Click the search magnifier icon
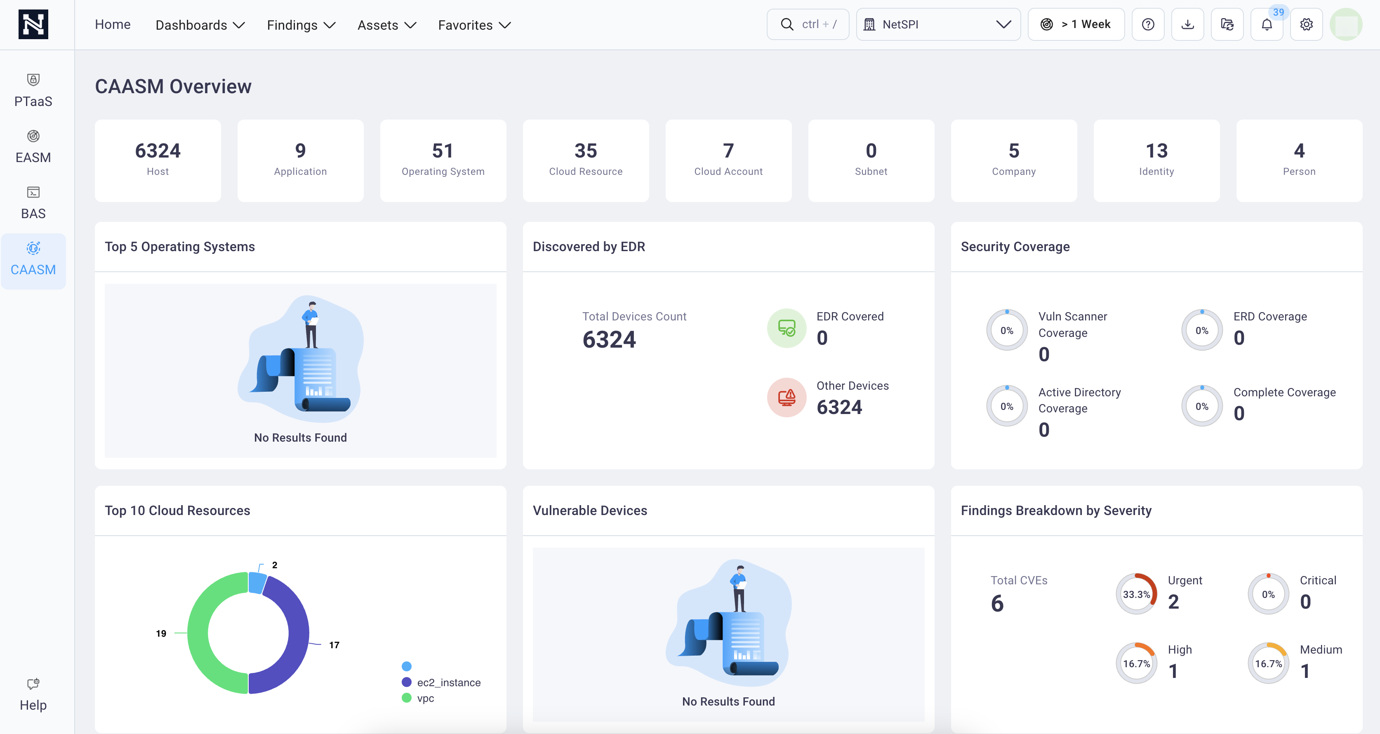 pos(787,25)
